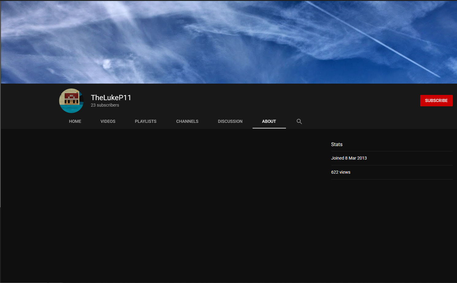Subscribe to TheLukeP11 channel
This screenshot has width=457, height=283.
[436, 100]
